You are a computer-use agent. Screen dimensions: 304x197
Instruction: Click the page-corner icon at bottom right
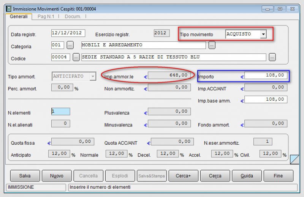tap(294, 159)
